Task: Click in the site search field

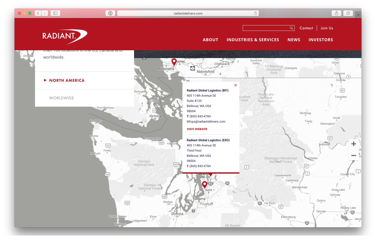Action: 266,28
